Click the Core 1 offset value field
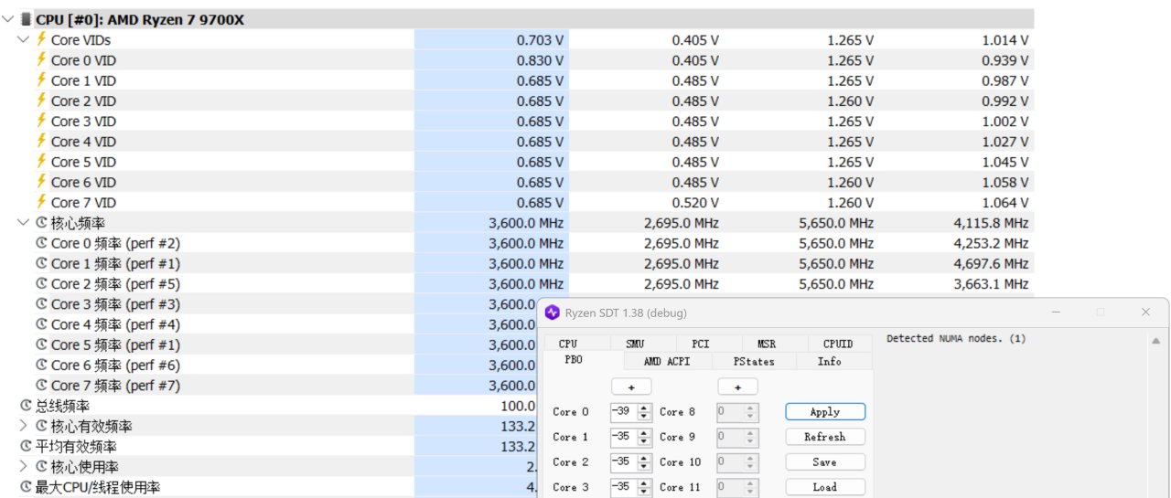Viewport: 1171px width, 498px height. (623, 437)
